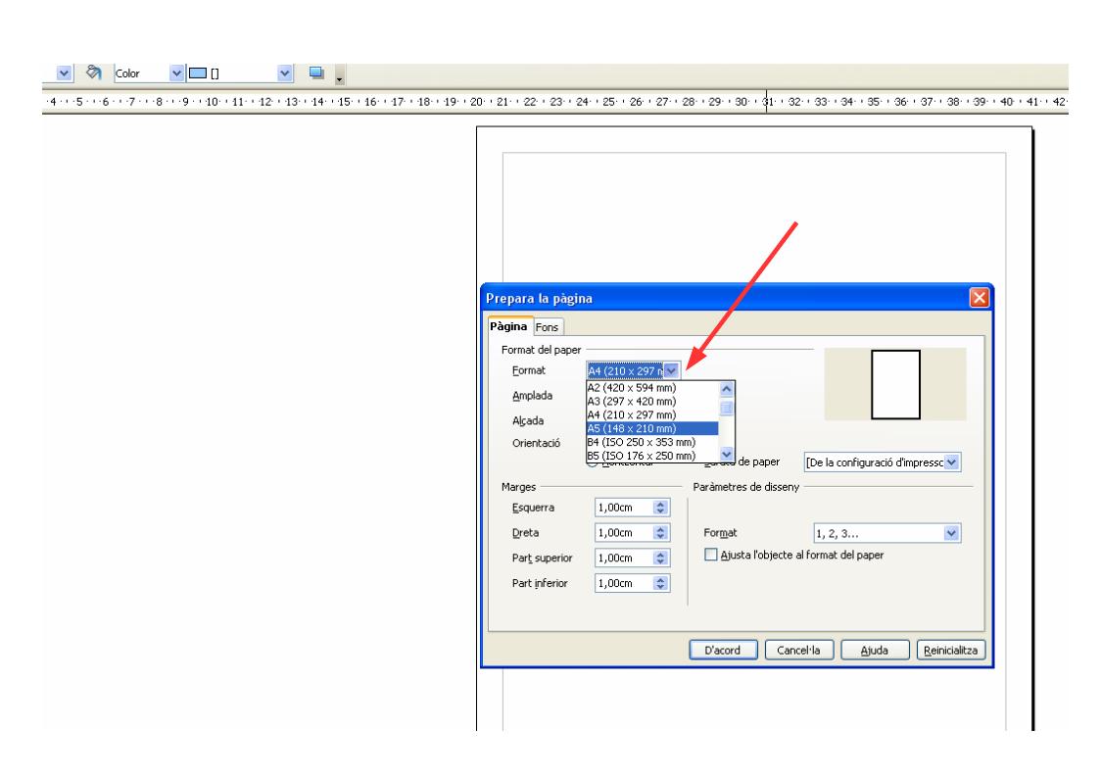
Task: Open the dropdown left of the paint bucket
Action: click(x=64, y=73)
